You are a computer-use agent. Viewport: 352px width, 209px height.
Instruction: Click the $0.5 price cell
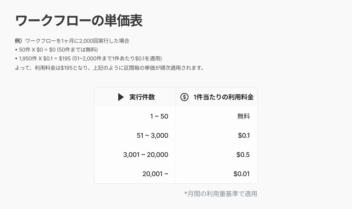click(243, 155)
